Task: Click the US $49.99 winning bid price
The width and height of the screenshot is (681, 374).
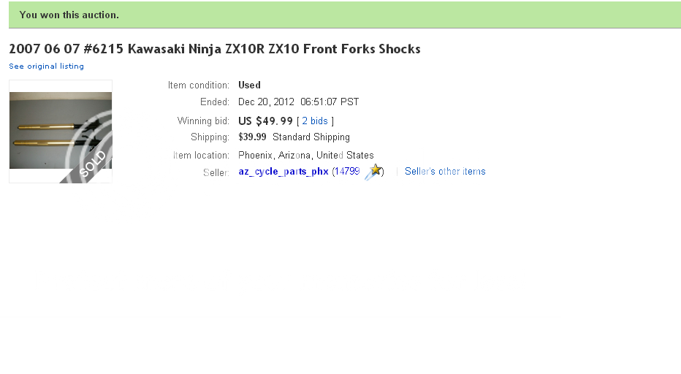Action: [x=265, y=121]
